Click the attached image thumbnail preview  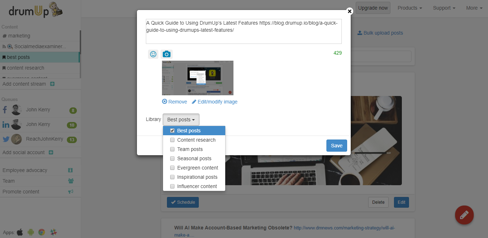[198, 78]
